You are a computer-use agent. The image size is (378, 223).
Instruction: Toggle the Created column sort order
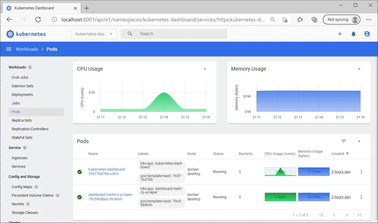click(340, 154)
